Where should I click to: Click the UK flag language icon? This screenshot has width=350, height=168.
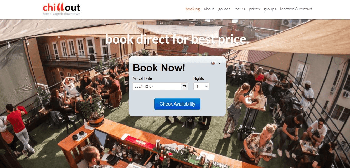(213, 63)
